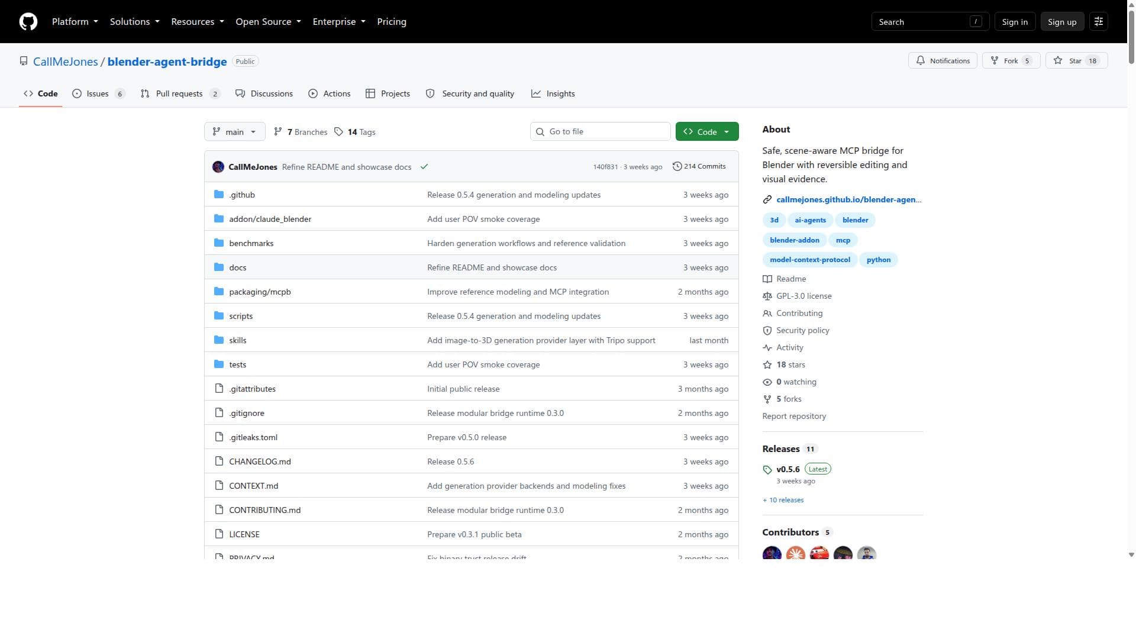Click the tag icon beside 14 Tags
This screenshot has width=1136, height=639.
tap(338, 132)
